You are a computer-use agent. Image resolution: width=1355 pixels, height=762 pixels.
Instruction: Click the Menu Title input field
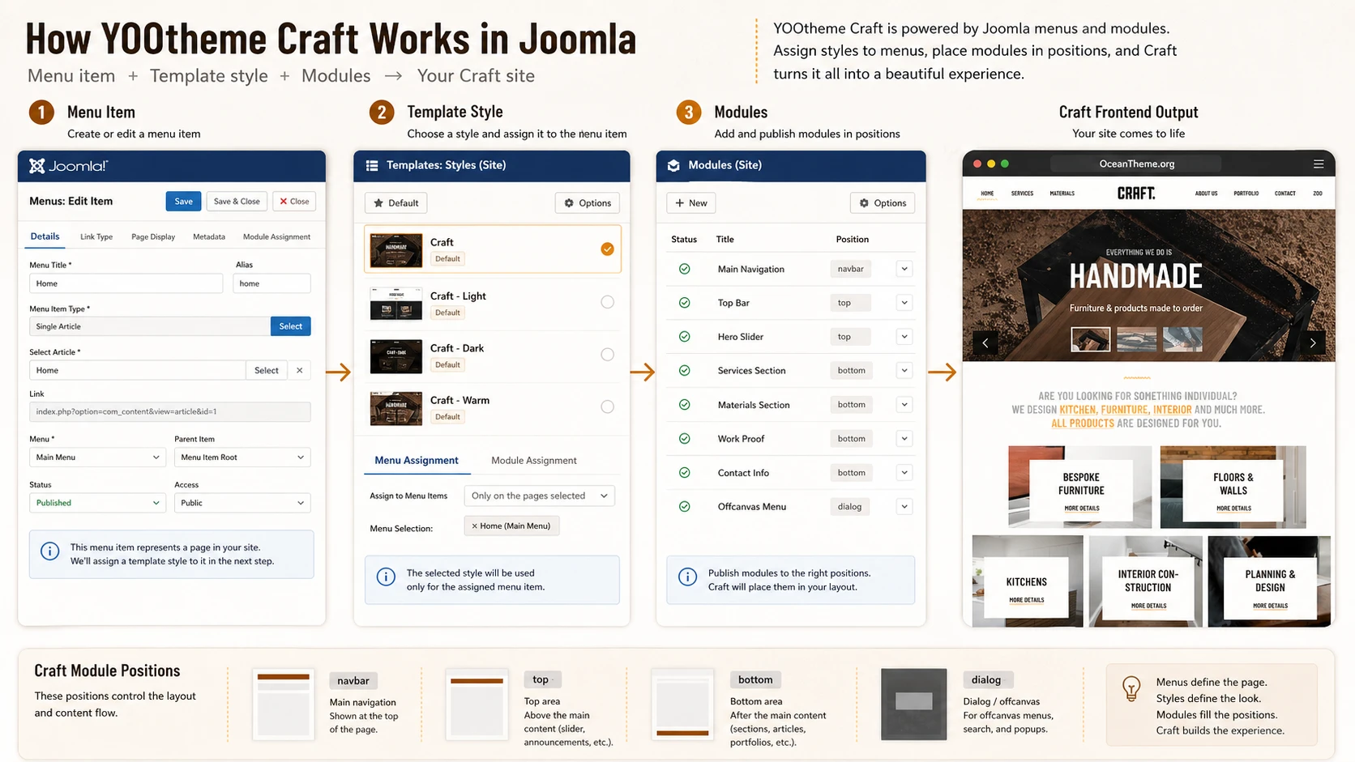(126, 283)
